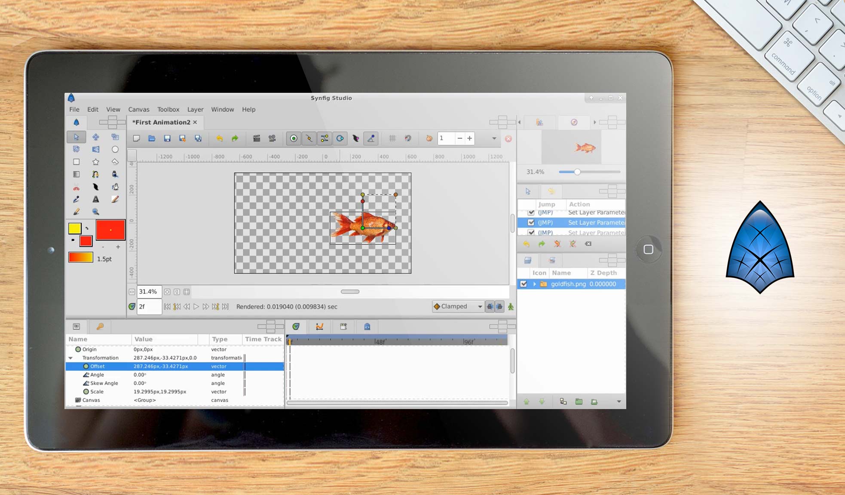Toggle the past keyframe lock near Clamped
This screenshot has height=495, width=845.
click(490, 306)
